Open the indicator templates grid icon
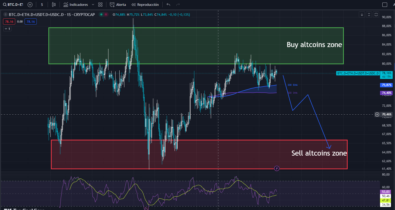This screenshot has width=395, height=210. (100, 5)
